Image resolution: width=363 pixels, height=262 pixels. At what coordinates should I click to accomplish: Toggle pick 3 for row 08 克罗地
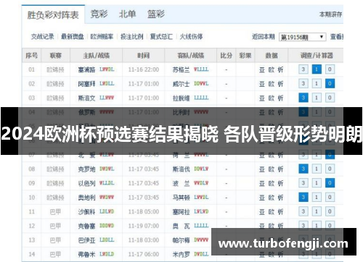coord(303,169)
